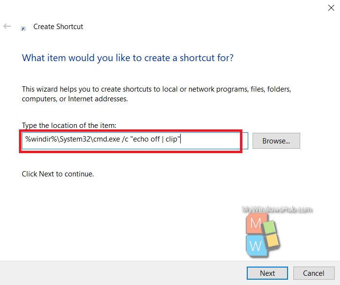
Task: Open the Browse... file picker
Action: [x=276, y=141]
